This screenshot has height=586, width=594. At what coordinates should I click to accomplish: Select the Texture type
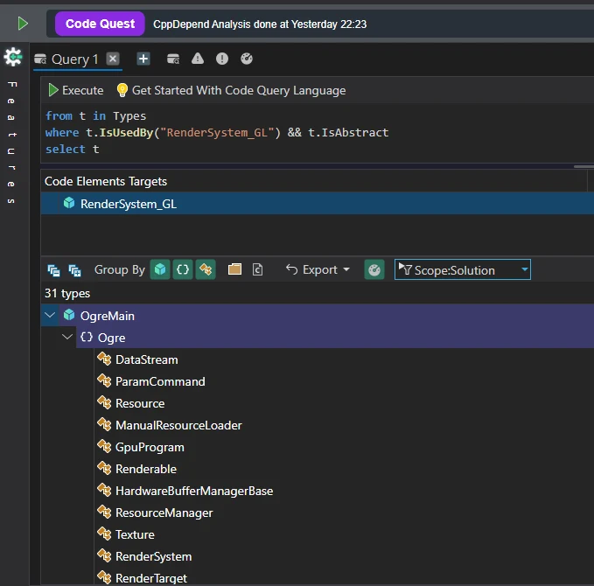[135, 534]
